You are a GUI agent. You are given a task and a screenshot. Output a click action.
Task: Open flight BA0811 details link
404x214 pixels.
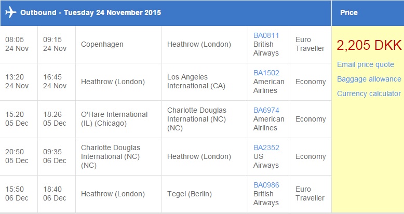pyautogui.click(x=266, y=35)
